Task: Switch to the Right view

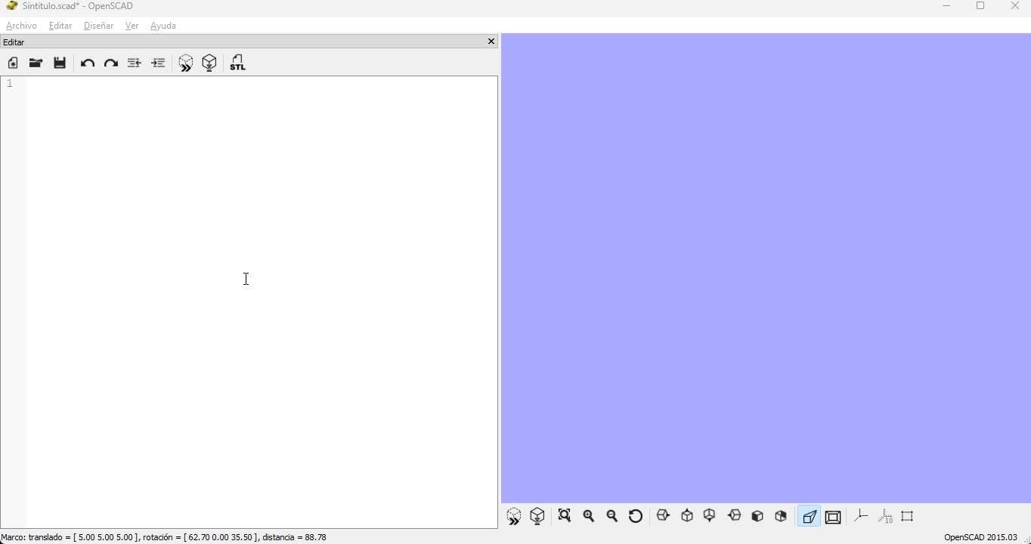Action: coord(663,516)
